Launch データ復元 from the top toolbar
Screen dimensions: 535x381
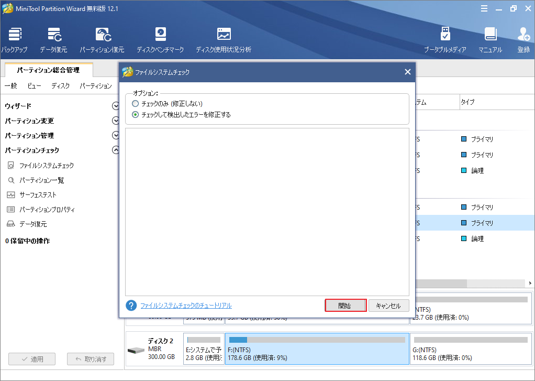[53, 40]
